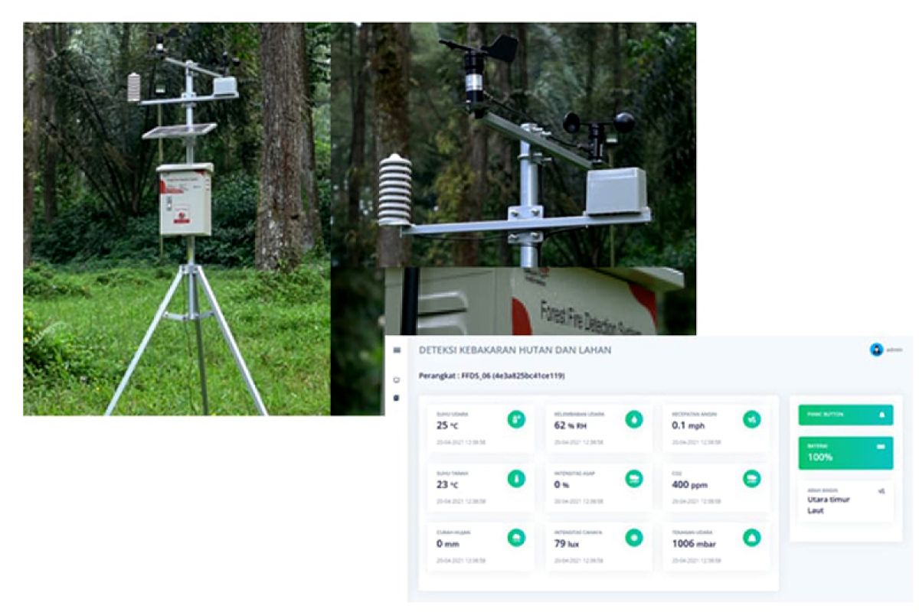Viewport: 919px width, 612px height.
Task: Click the Intensitas Cahaya light icon
Action: tap(634, 538)
